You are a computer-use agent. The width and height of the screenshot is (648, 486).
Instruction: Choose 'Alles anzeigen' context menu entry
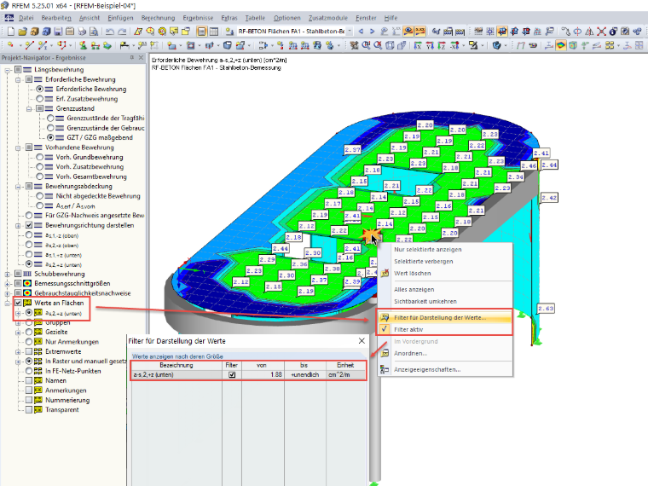click(x=445, y=289)
